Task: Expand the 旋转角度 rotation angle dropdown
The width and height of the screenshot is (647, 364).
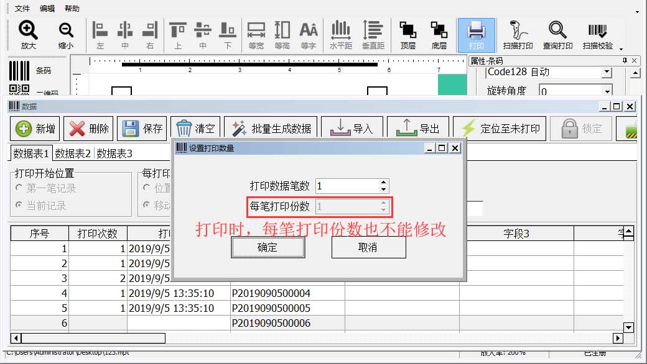Action: [x=607, y=91]
